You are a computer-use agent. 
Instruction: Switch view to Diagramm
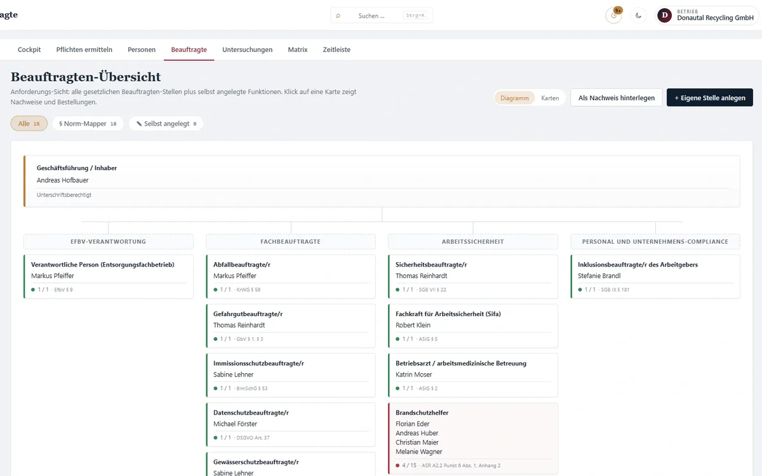[514, 98]
